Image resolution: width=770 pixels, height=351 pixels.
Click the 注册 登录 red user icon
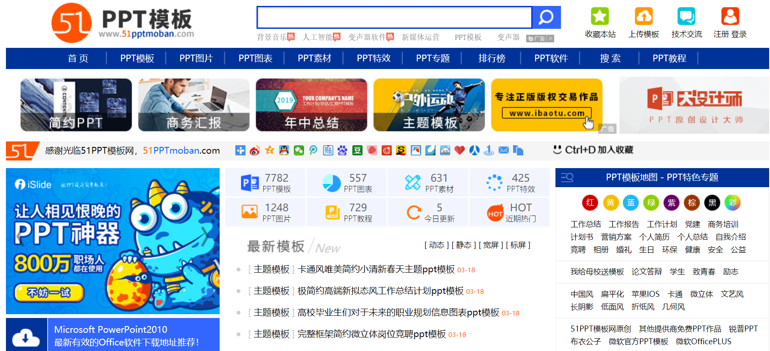click(x=730, y=17)
